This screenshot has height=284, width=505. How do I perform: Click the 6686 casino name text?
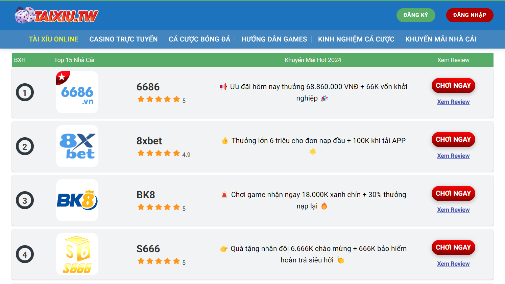tap(148, 87)
